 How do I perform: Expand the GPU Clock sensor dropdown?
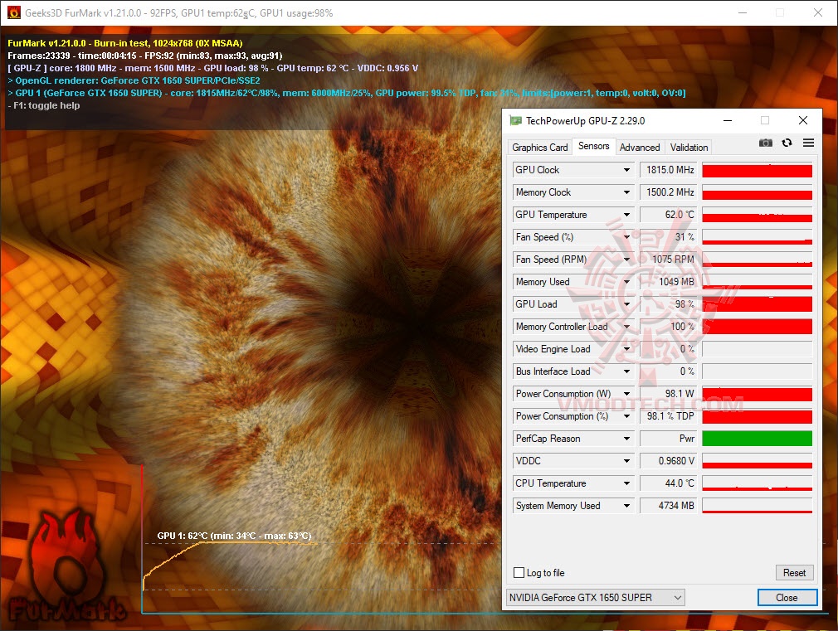tap(626, 170)
